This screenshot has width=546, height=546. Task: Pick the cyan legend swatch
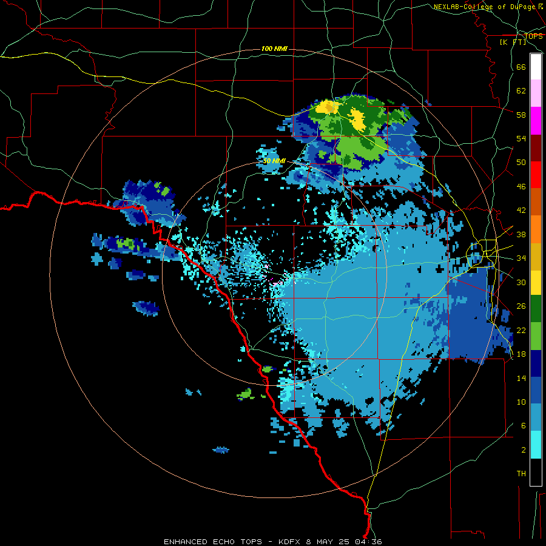coord(536,445)
